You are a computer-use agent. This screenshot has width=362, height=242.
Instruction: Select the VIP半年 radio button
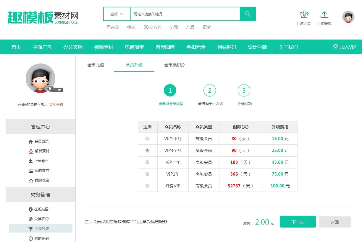point(147,162)
